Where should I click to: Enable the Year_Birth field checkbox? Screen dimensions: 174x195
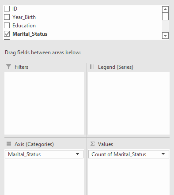click(7, 17)
